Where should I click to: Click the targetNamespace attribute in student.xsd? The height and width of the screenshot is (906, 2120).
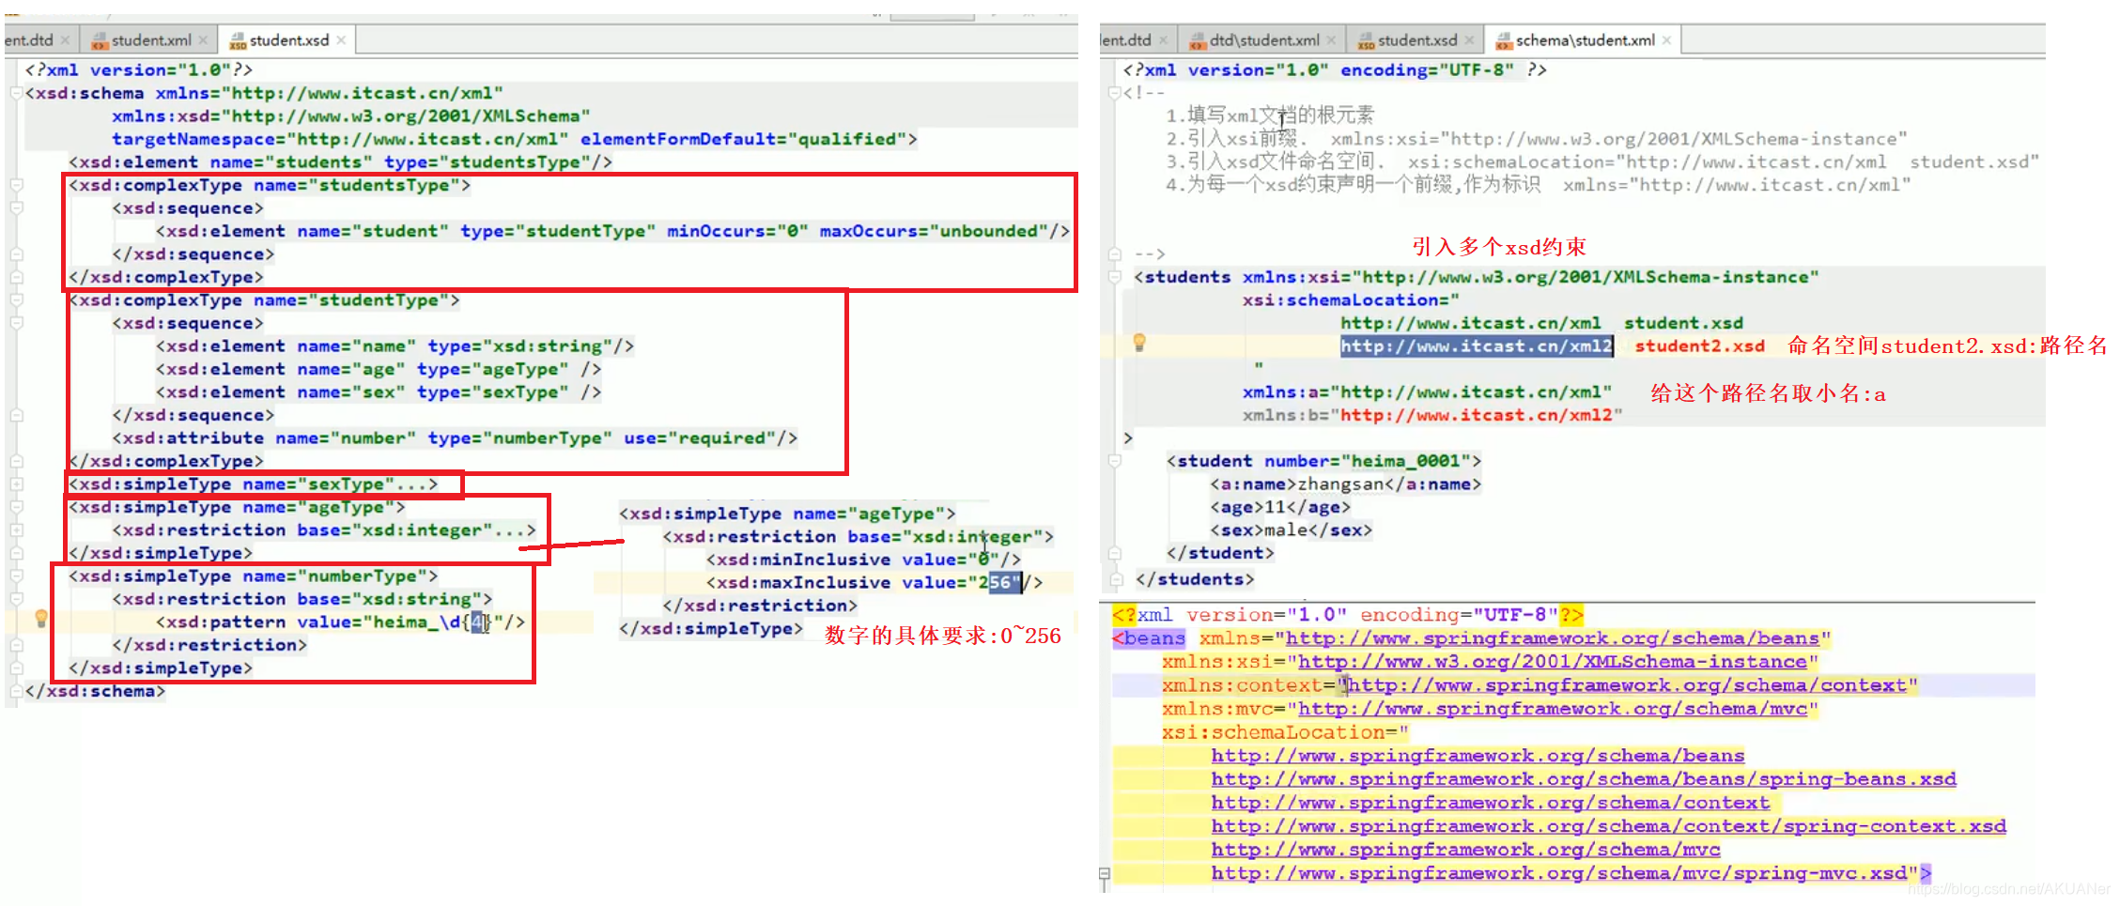340,139
